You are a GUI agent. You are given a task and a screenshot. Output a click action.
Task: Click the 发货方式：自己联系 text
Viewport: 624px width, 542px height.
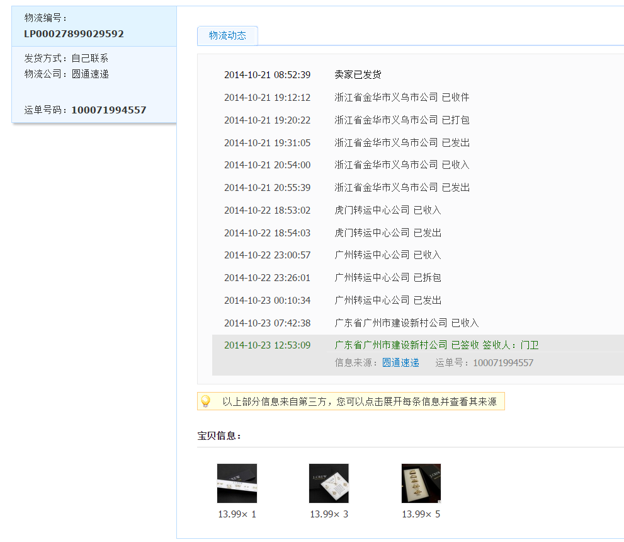click(x=66, y=58)
